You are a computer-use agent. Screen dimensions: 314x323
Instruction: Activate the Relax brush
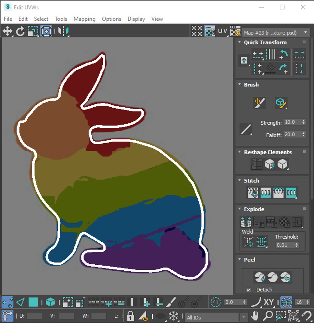point(281,103)
